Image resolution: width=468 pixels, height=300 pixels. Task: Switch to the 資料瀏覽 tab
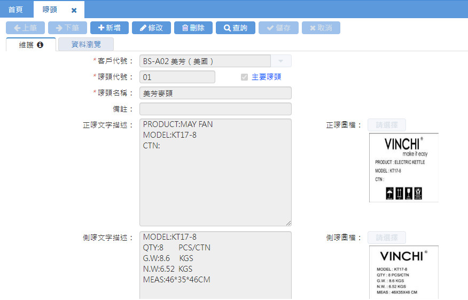click(x=86, y=45)
